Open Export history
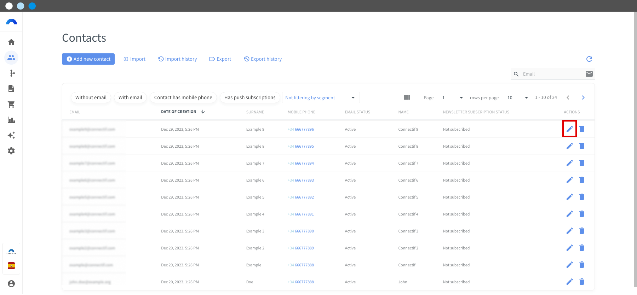This screenshot has width=637, height=295. click(263, 59)
